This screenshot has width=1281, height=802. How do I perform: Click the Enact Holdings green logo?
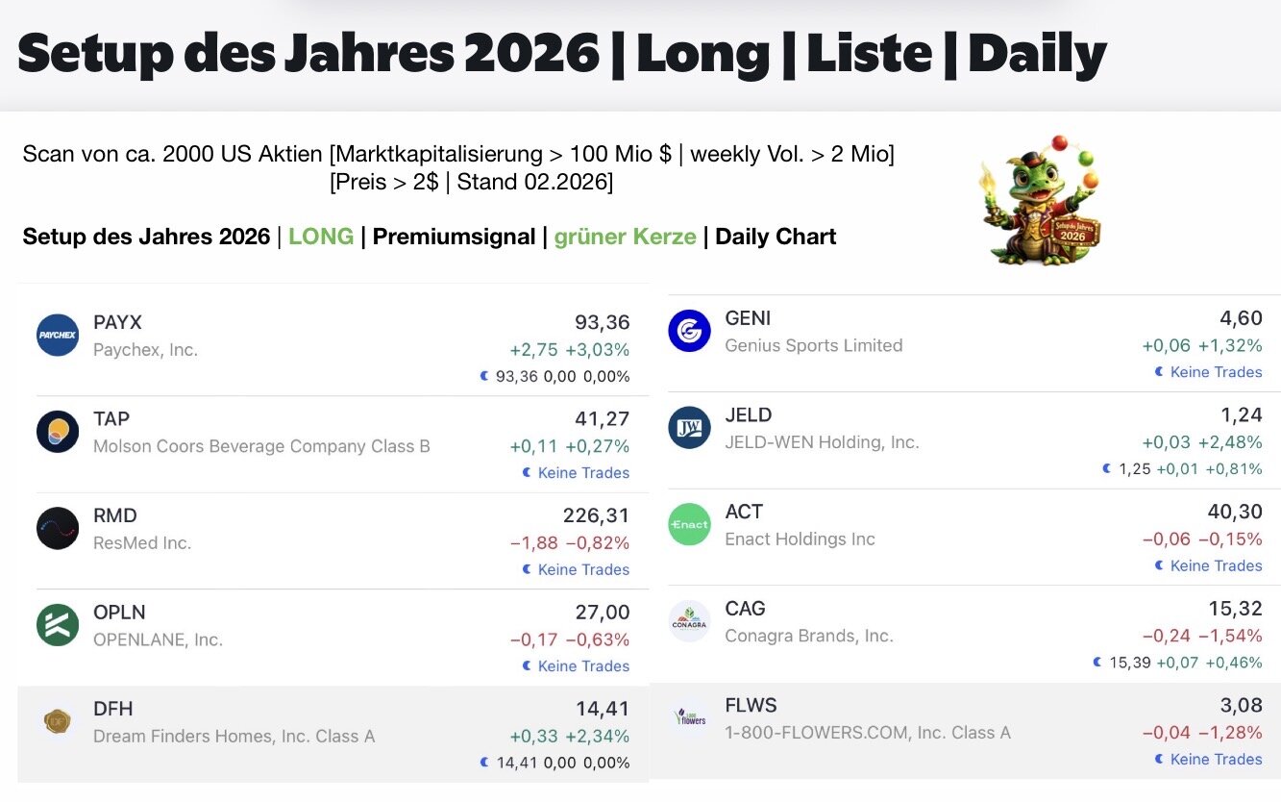[689, 524]
